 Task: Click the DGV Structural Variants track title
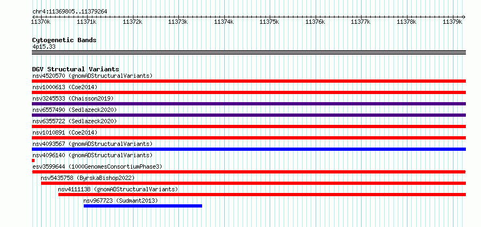[x=76, y=69]
